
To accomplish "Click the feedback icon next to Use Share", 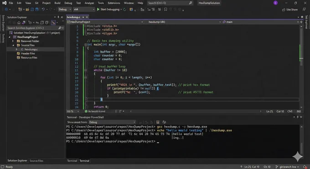I will click(304, 10).
